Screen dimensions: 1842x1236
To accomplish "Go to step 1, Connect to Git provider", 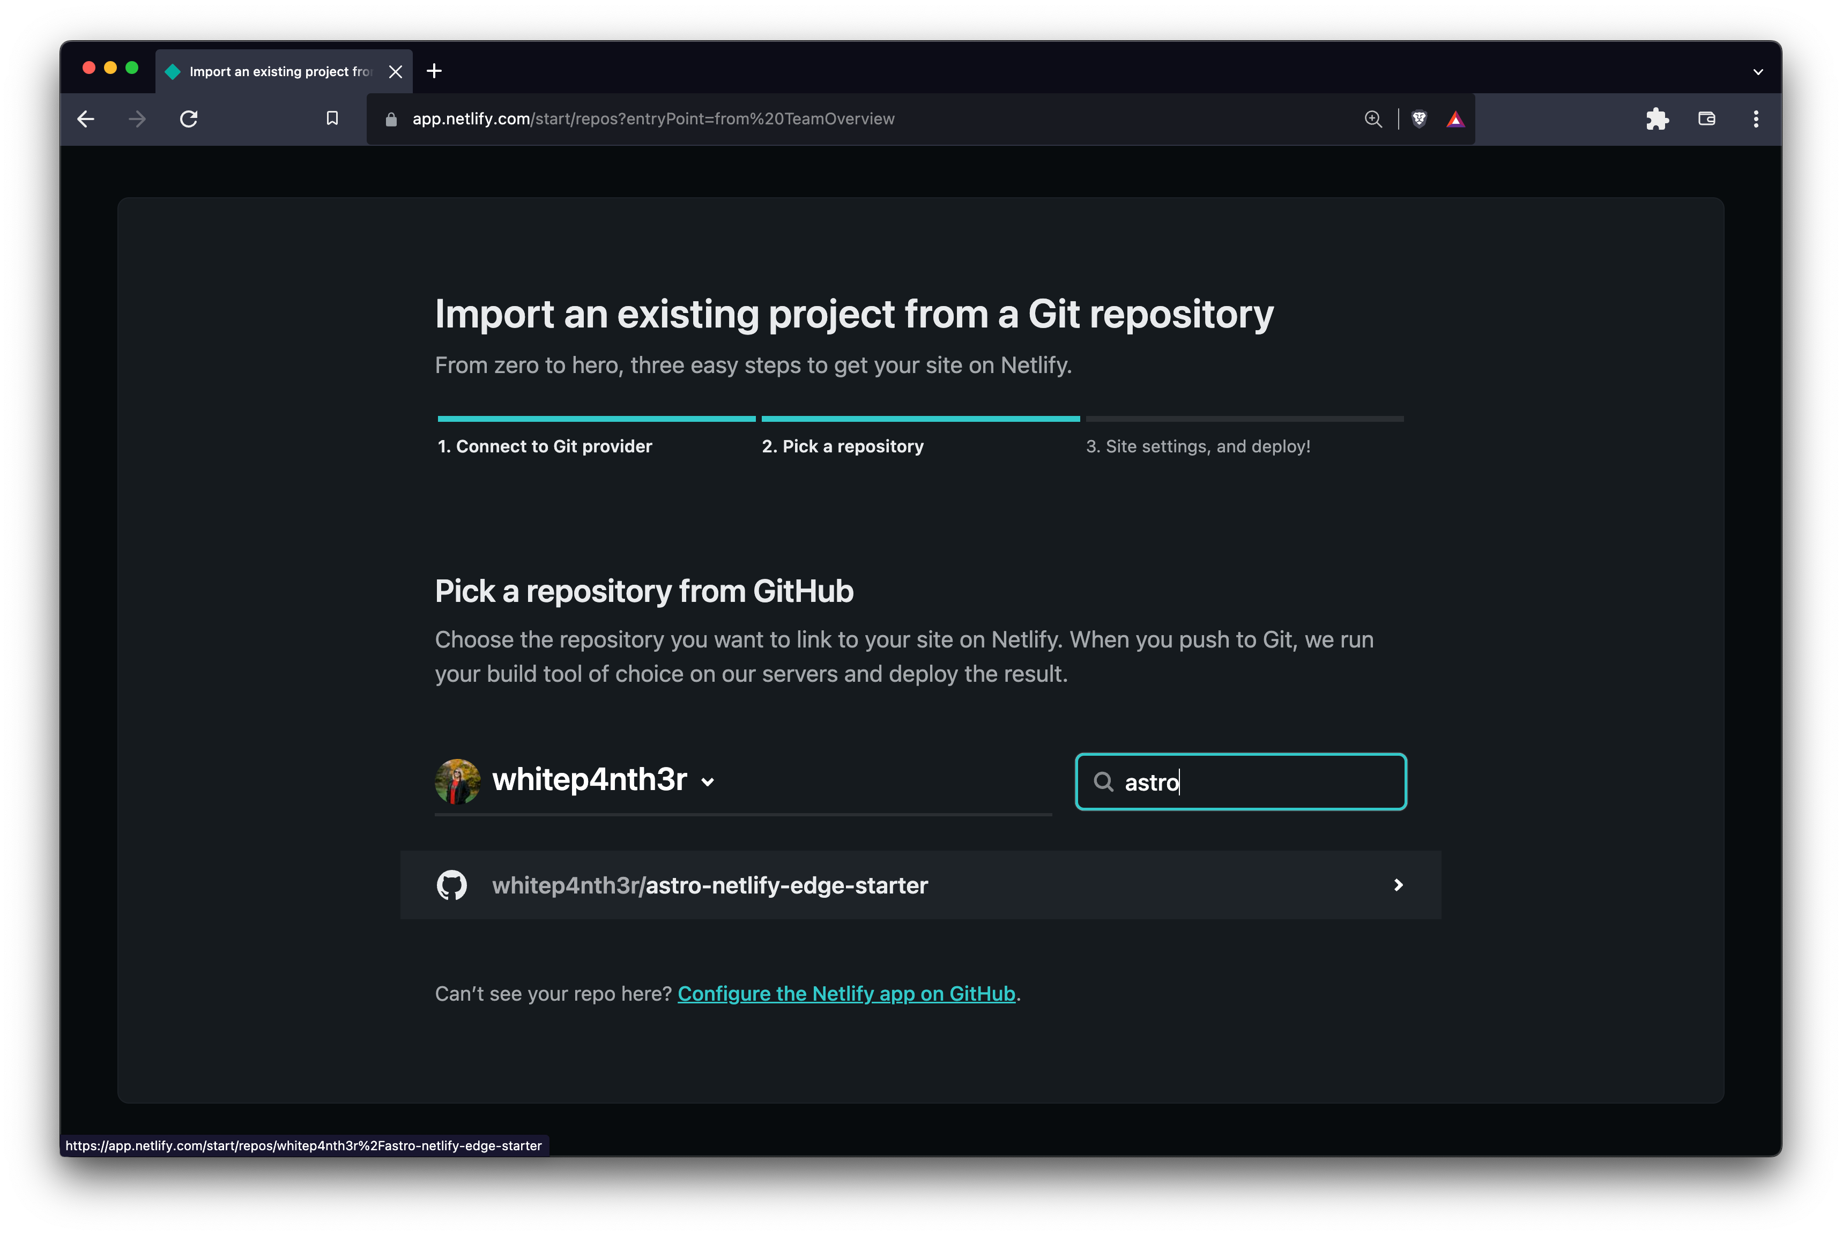I will [x=545, y=446].
